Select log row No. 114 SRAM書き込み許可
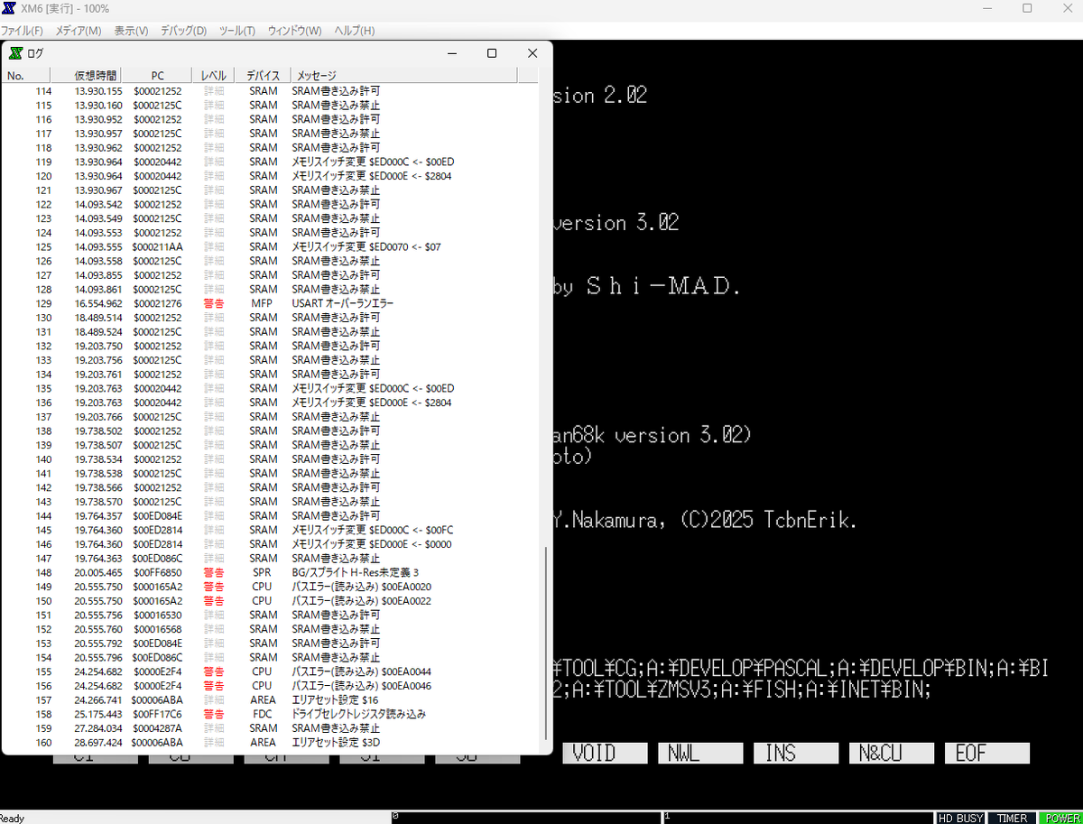Viewport: 1083px width, 824px height. click(x=271, y=91)
